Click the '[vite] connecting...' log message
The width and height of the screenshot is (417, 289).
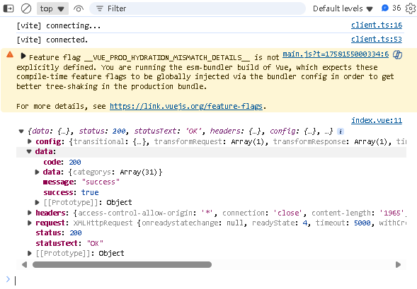click(59, 25)
